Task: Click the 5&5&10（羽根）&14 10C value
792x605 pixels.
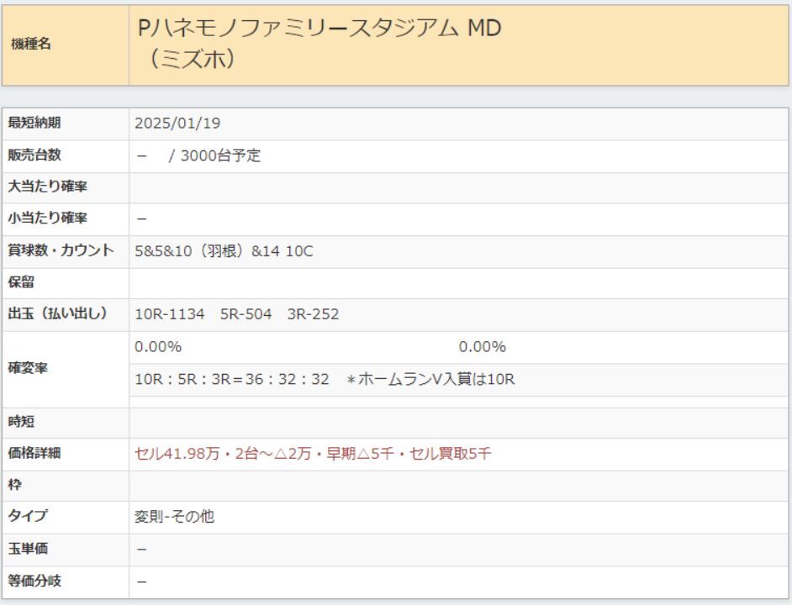Action: pos(224,251)
